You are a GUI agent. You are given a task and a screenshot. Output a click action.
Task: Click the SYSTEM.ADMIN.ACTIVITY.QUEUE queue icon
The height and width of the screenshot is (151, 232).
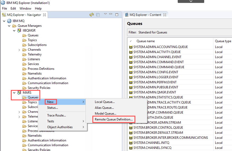pos(131,52)
